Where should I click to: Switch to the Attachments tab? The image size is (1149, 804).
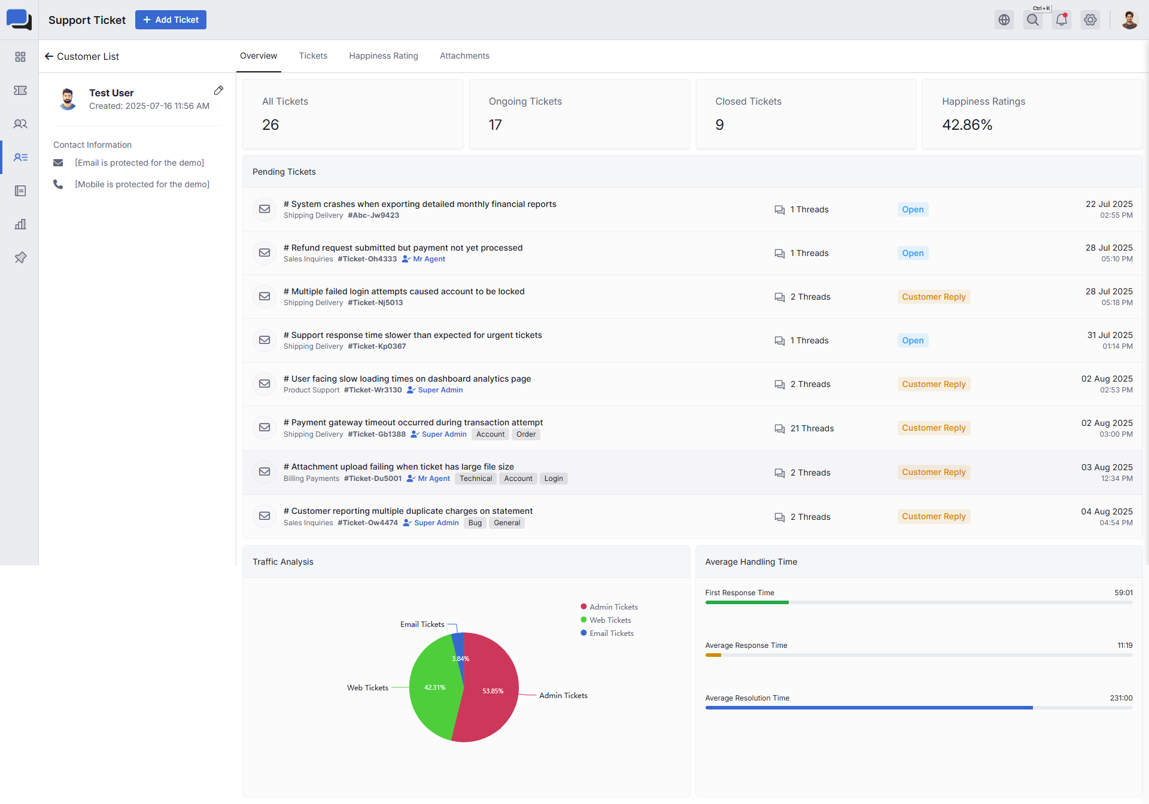(x=464, y=56)
